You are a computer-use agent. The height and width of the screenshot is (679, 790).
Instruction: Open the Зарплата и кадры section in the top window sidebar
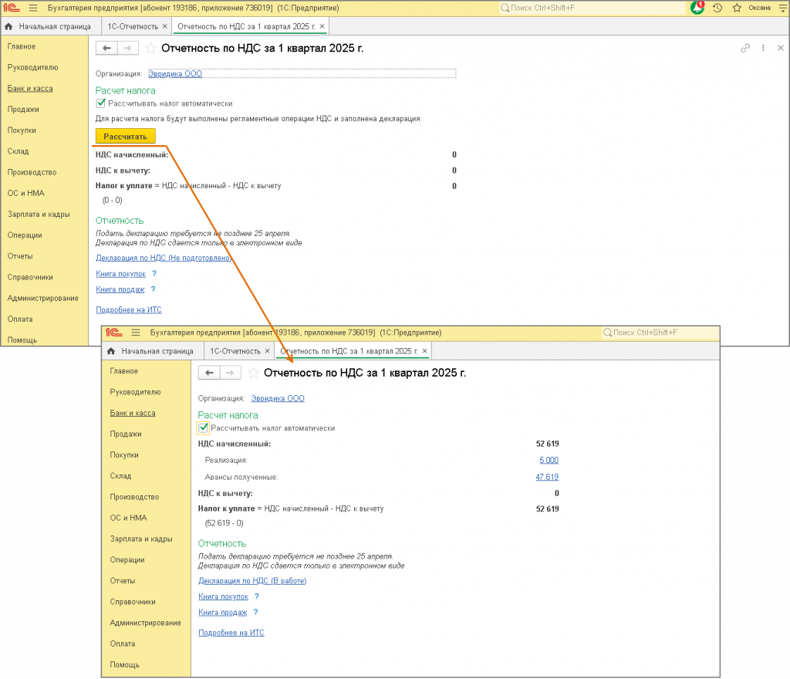coord(39,214)
